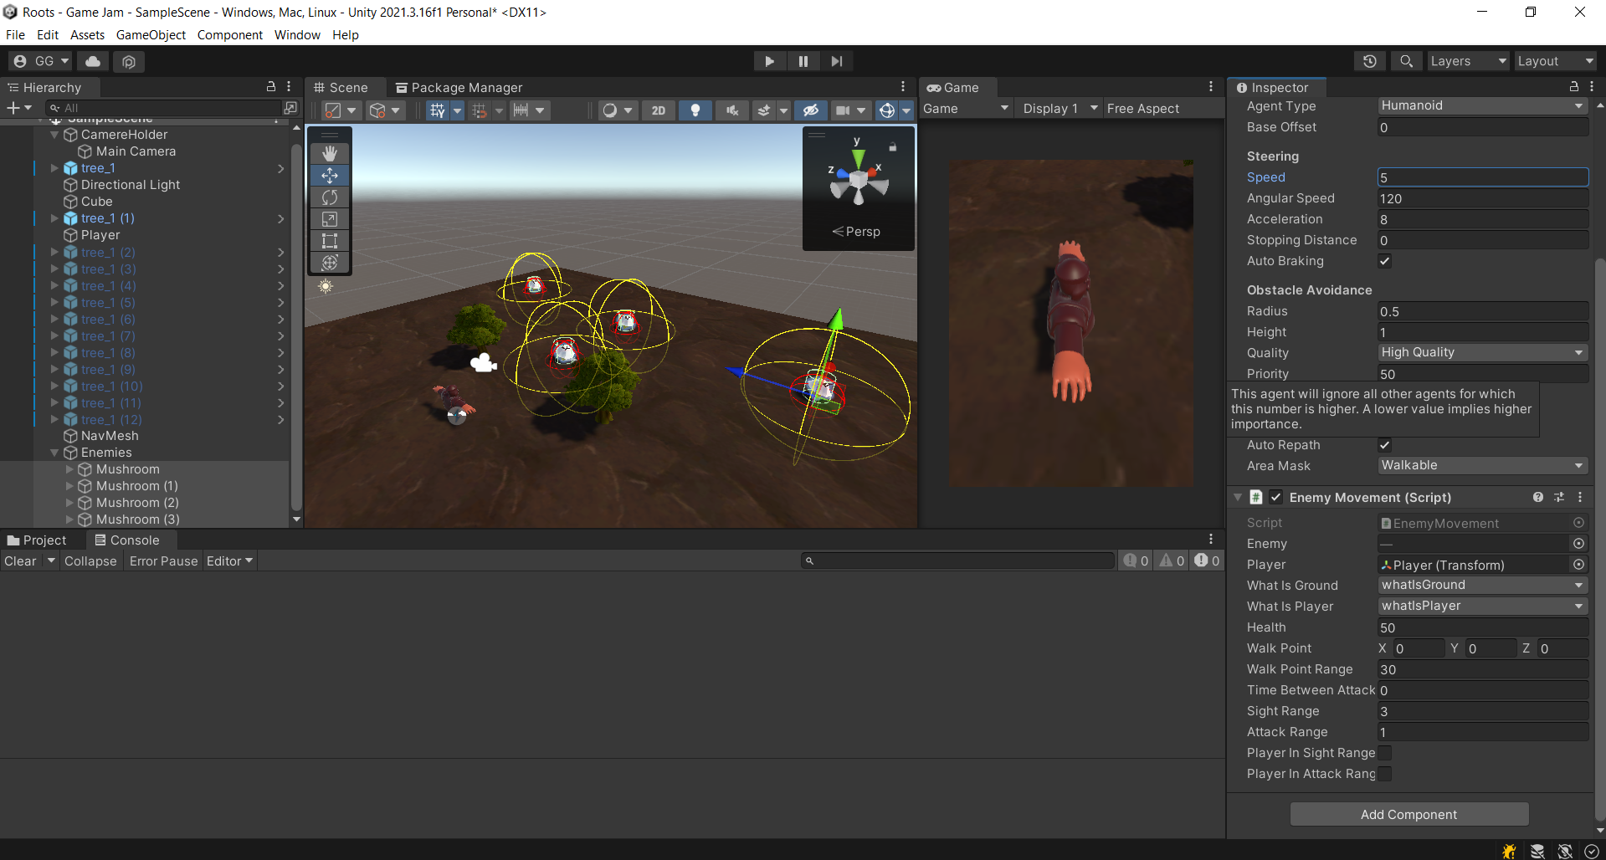
Task: Open the draw mode shading dropdown
Action: pyautogui.click(x=618, y=110)
